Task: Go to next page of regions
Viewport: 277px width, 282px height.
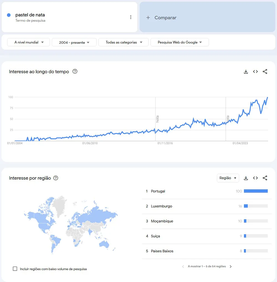Action: 230,266
